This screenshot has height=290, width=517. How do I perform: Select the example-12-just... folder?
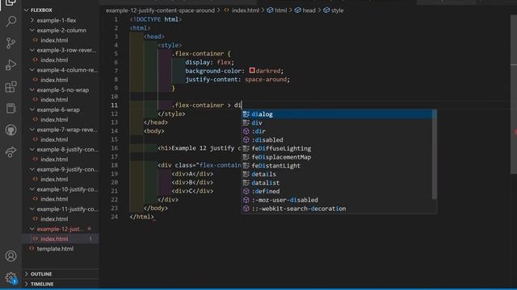[x=61, y=229]
